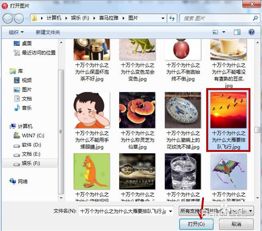Open the view options dropdown arrow
The height and width of the screenshot is (231, 262).
(x=223, y=32)
